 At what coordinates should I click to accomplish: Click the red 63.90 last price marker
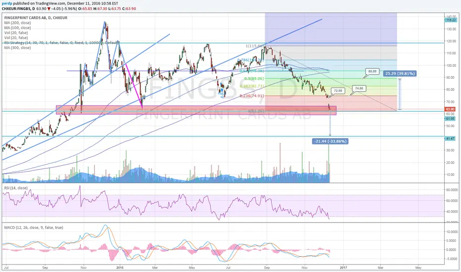451,109
